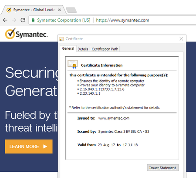Reload the Symantec page
Image resolution: width=196 pixels, height=178 pixels.
point(23,20)
